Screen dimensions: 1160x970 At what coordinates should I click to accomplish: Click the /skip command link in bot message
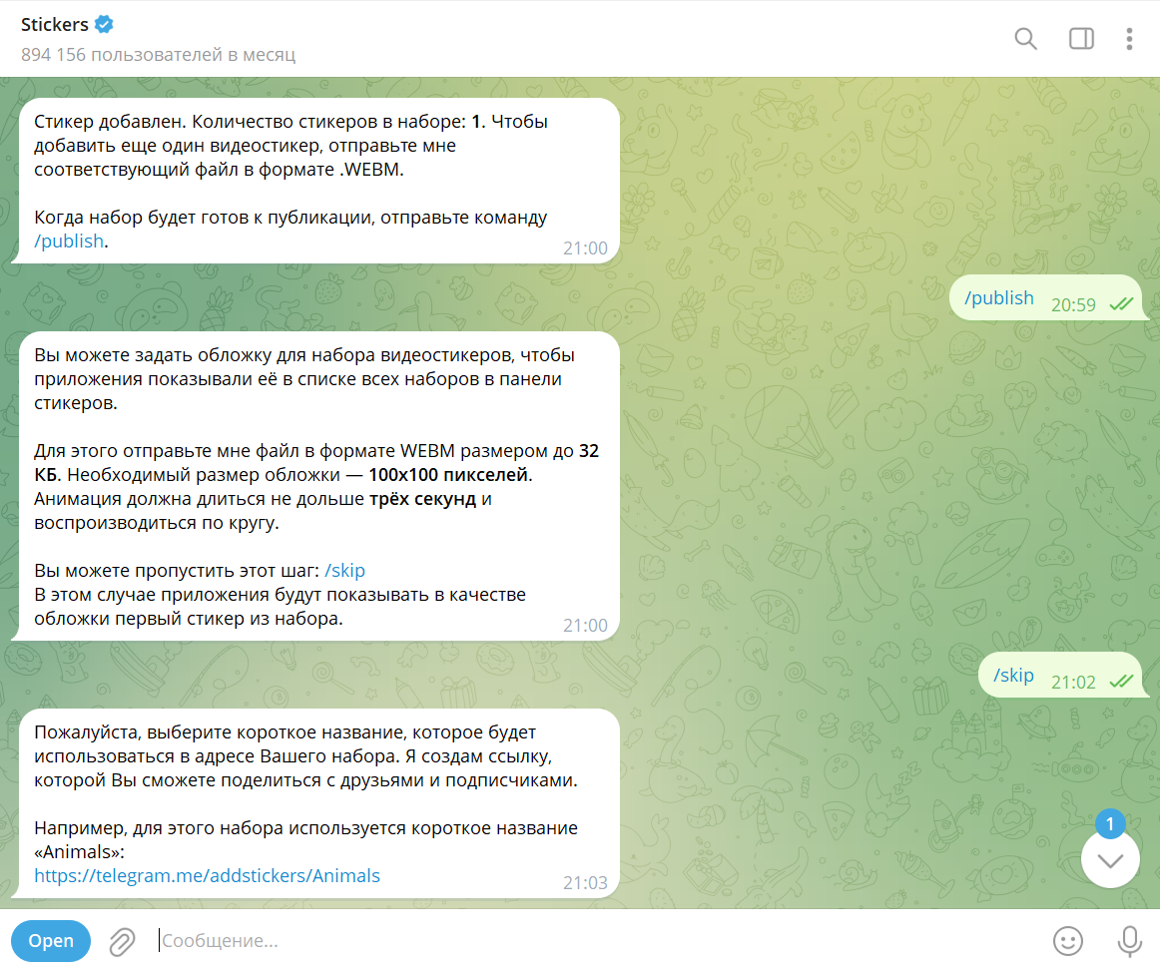point(344,571)
